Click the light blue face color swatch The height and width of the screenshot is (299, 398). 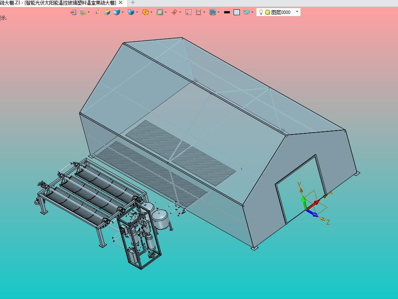point(237,12)
